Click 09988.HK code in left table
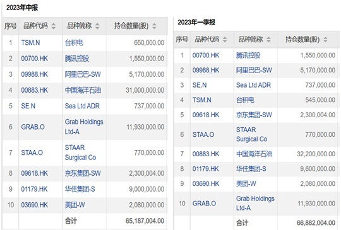Image resolution: width=341 pixels, height=230 pixels. pyautogui.click(x=34, y=74)
